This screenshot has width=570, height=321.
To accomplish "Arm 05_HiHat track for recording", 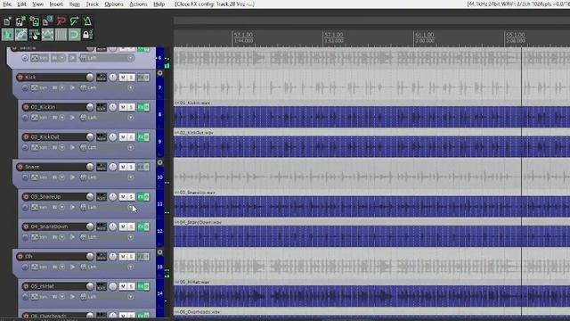I will (26, 286).
